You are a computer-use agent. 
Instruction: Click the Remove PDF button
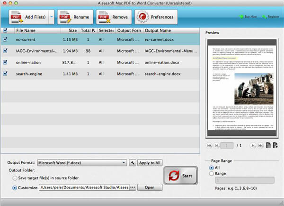coord(114,17)
